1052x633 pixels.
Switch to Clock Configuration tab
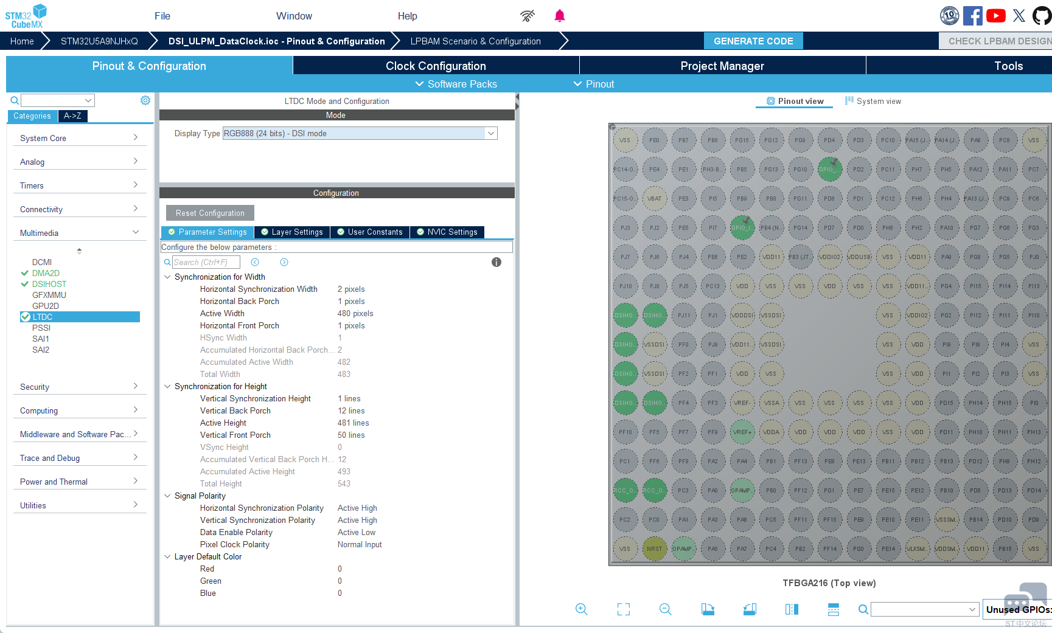tap(436, 66)
